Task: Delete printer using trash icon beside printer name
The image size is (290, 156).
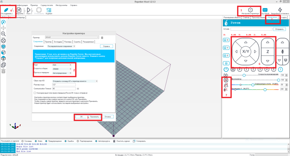Action: pos(102,37)
